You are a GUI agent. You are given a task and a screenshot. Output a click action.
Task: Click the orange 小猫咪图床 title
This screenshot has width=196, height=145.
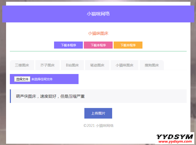pyautogui.click(x=98, y=33)
